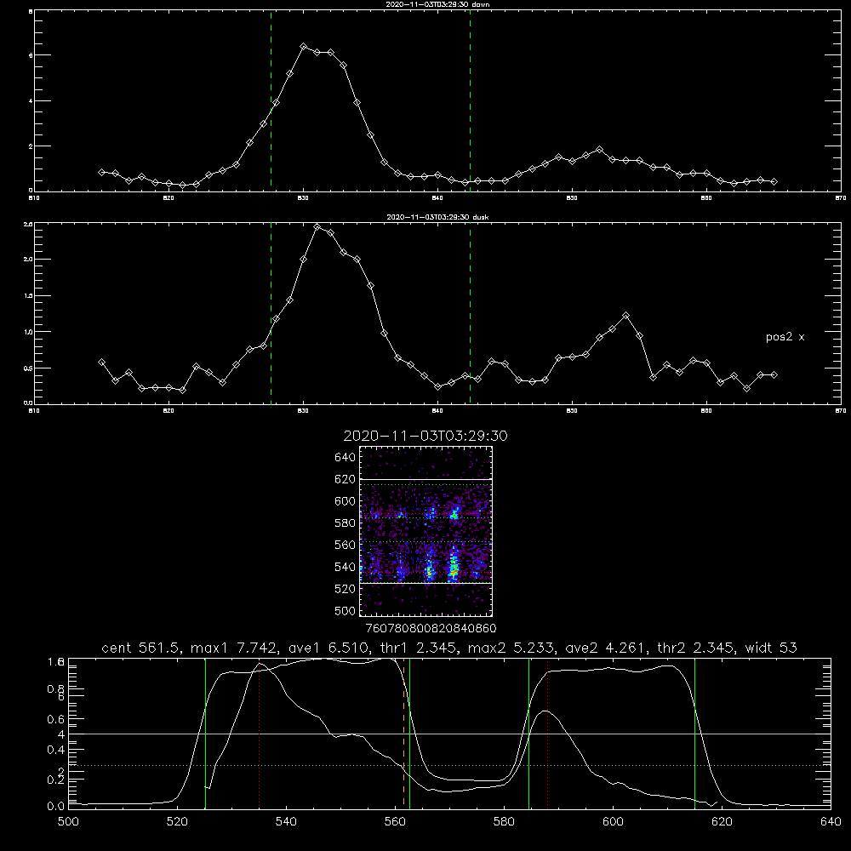
Task: Click the "1.5" label on dusk plot y-axis
Action: (28, 296)
